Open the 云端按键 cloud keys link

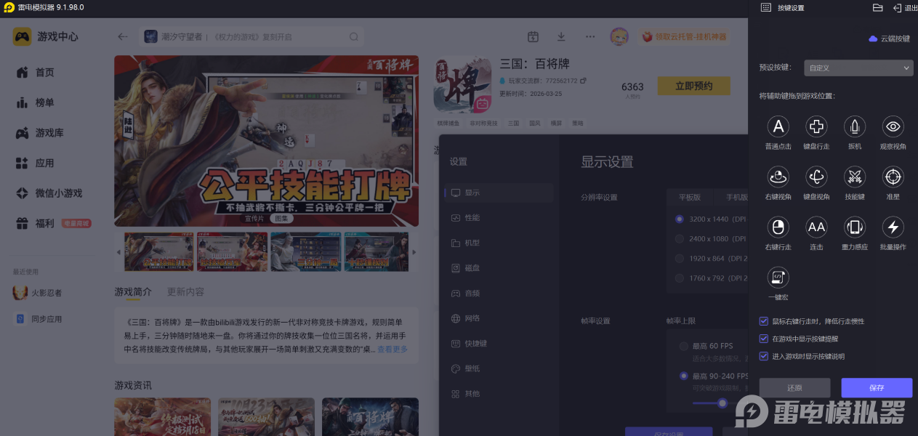tap(890, 39)
